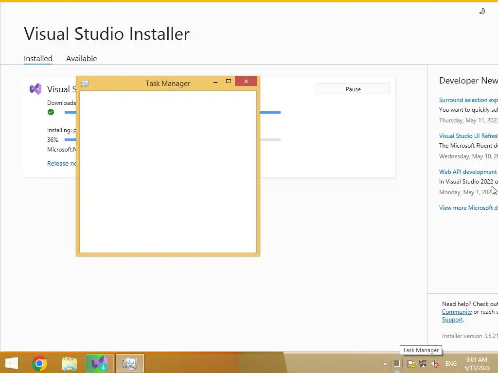Switch to Task Manager taskbar icon

pyautogui.click(x=129, y=363)
